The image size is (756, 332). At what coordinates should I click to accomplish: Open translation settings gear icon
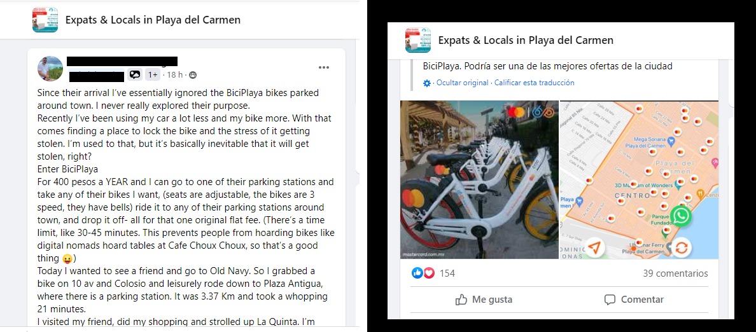(427, 83)
